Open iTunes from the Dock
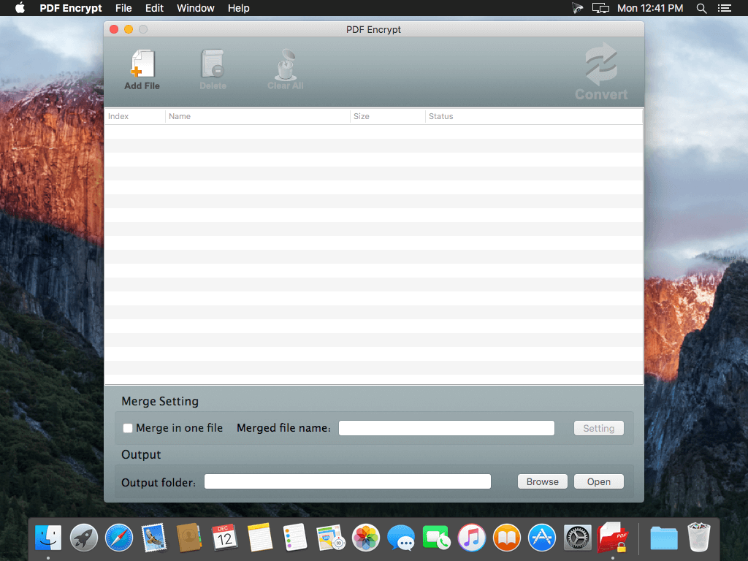748x561 pixels. (x=471, y=538)
